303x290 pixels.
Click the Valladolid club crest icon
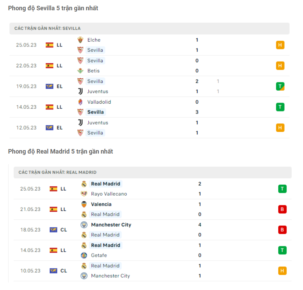[80, 102]
